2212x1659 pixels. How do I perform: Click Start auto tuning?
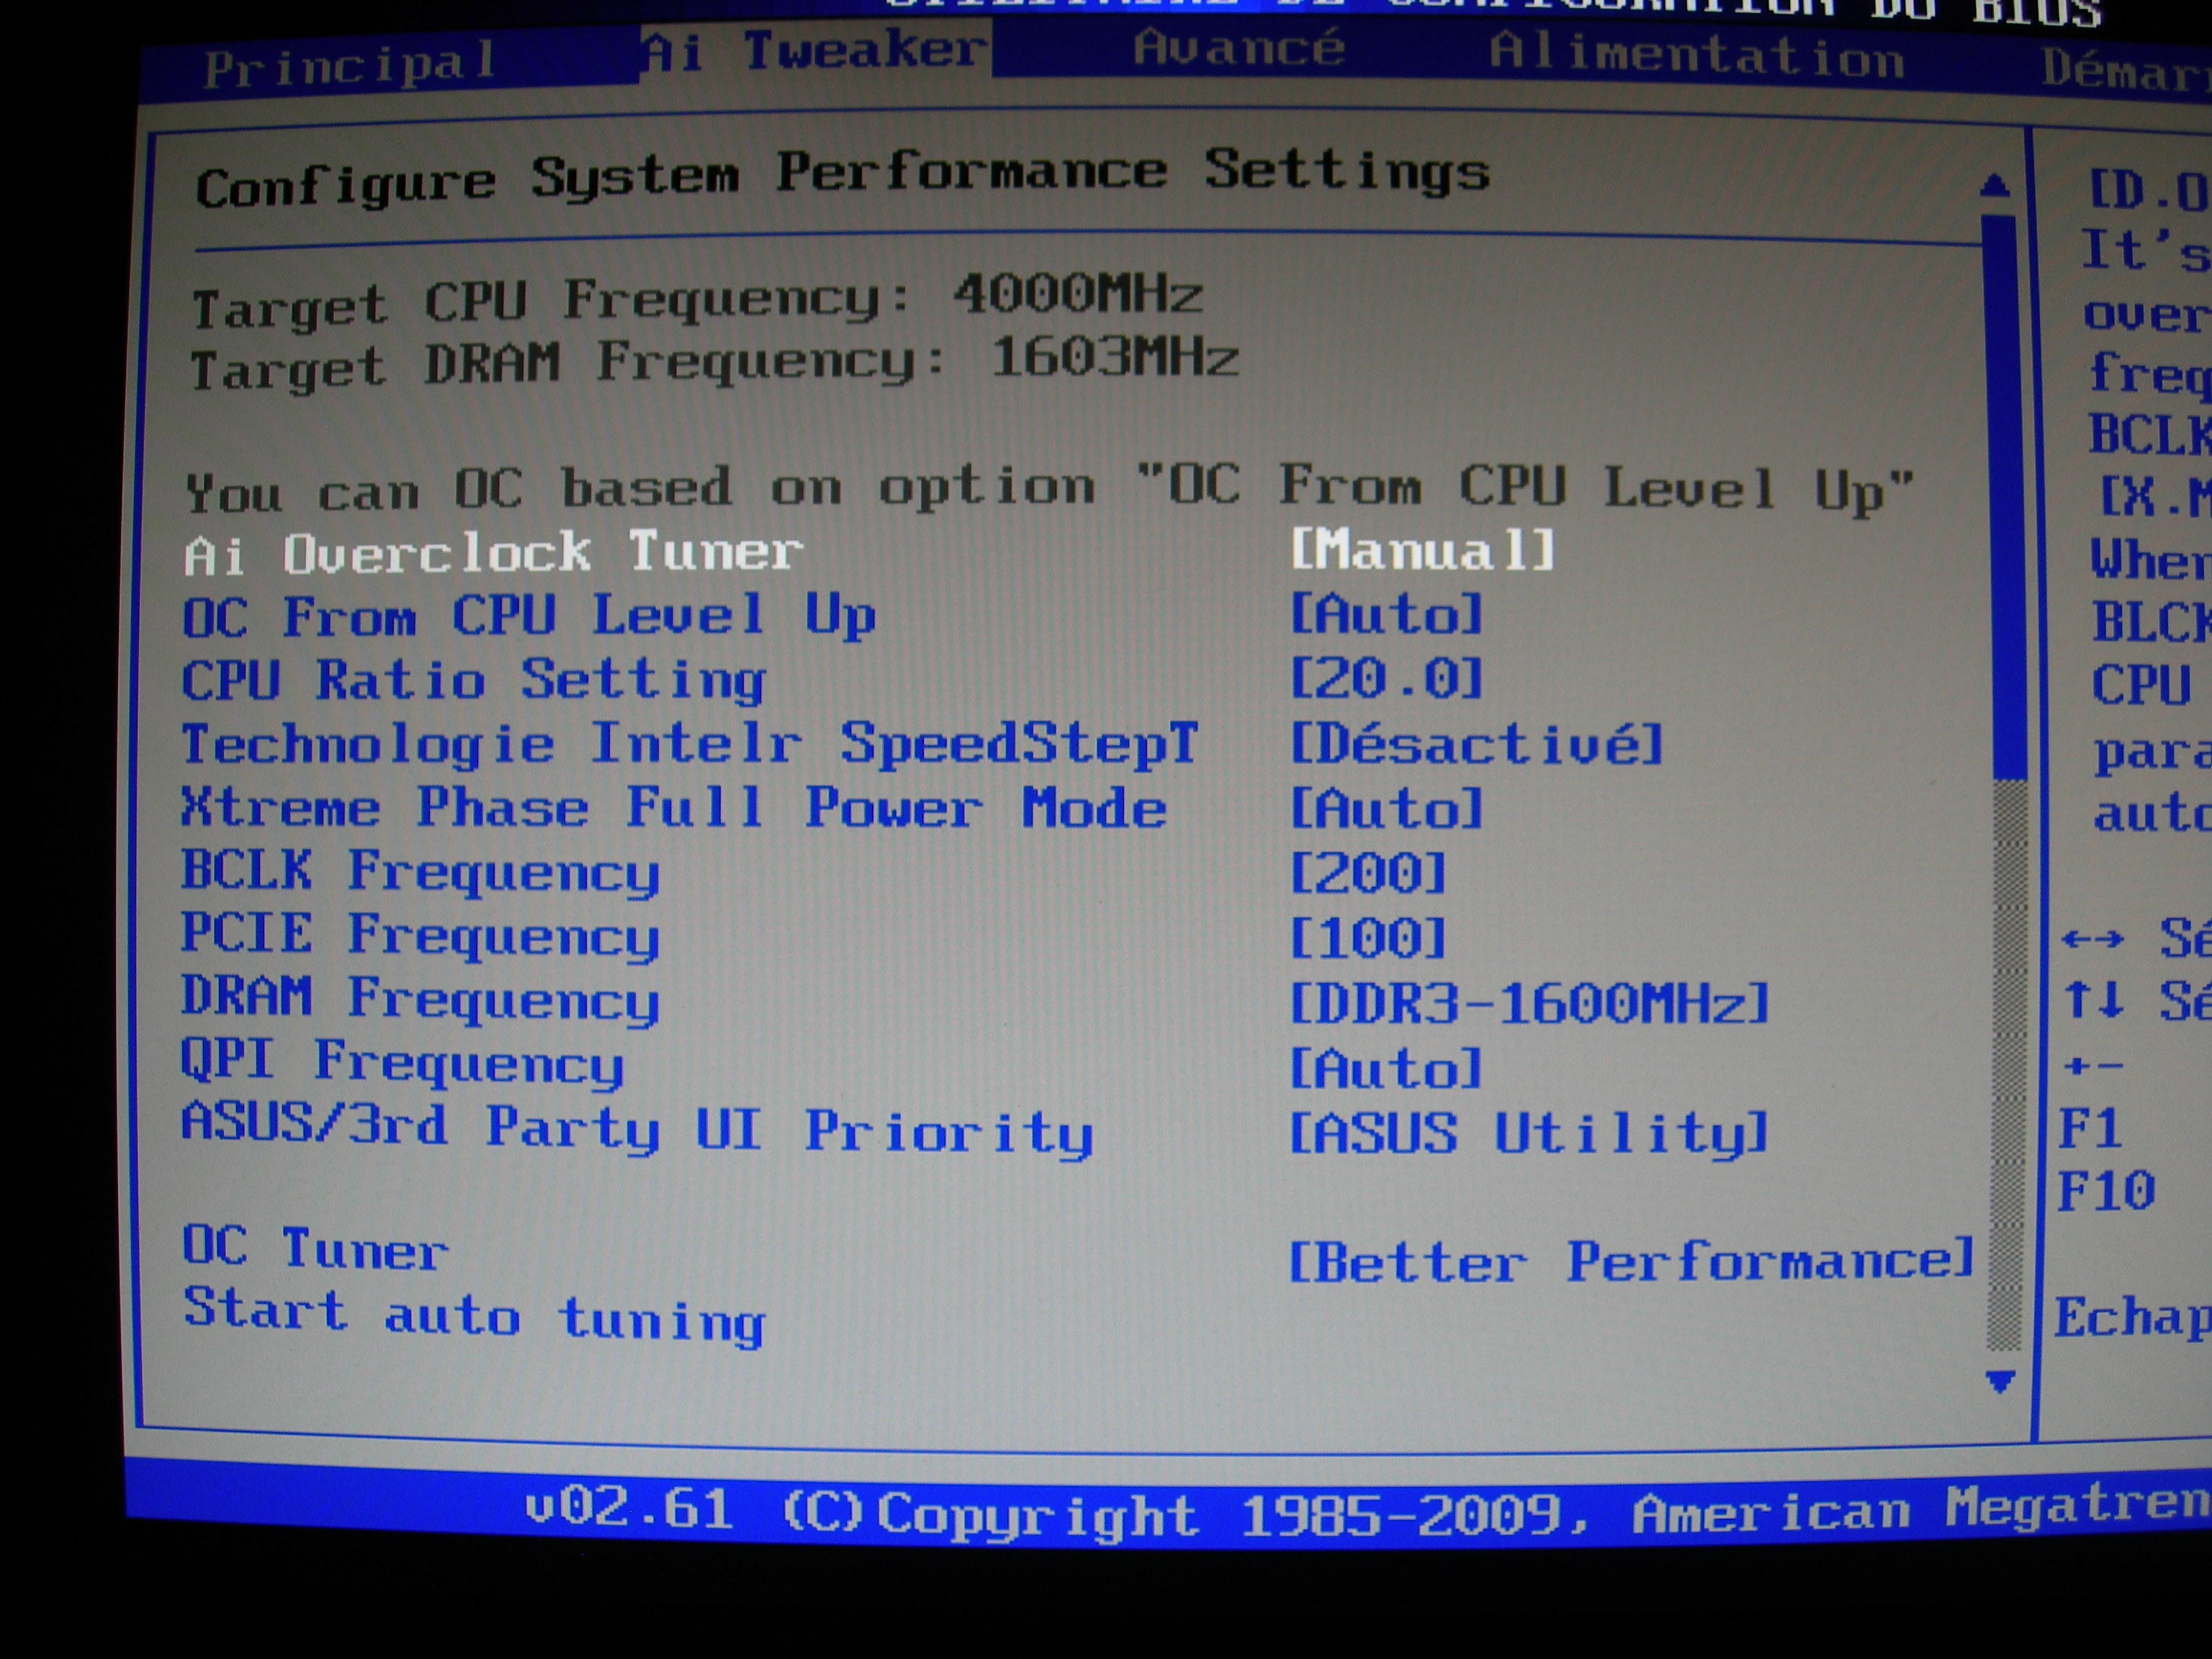474,1316
